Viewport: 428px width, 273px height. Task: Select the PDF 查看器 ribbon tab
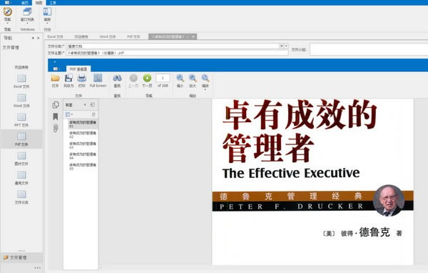pos(78,69)
